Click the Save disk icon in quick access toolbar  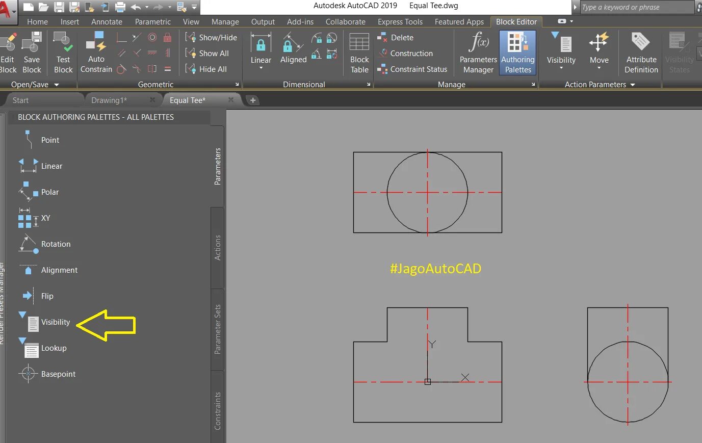point(59,7)
